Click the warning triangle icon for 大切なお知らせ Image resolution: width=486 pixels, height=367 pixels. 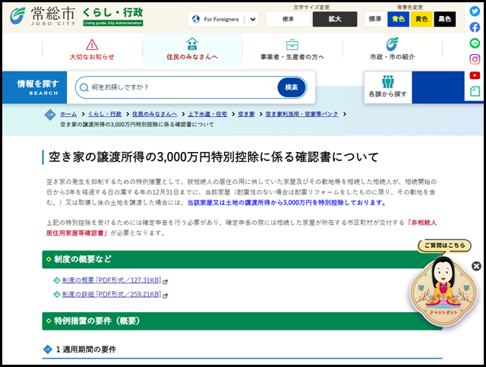(x=92, y=45)
